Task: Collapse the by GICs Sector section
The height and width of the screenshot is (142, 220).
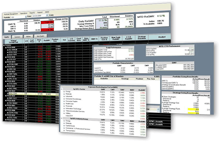Action: point(62,89)
